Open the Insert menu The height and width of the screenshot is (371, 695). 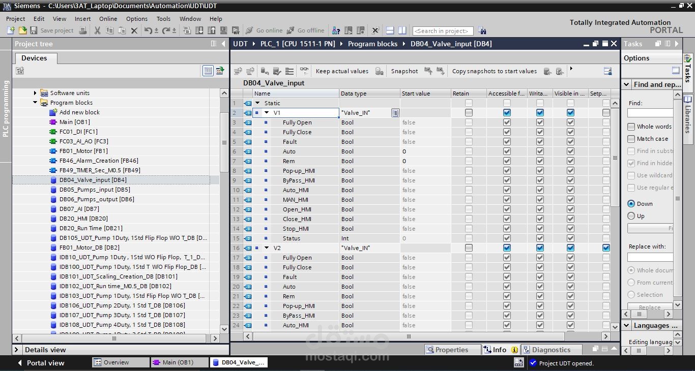[x=82, y=19]
